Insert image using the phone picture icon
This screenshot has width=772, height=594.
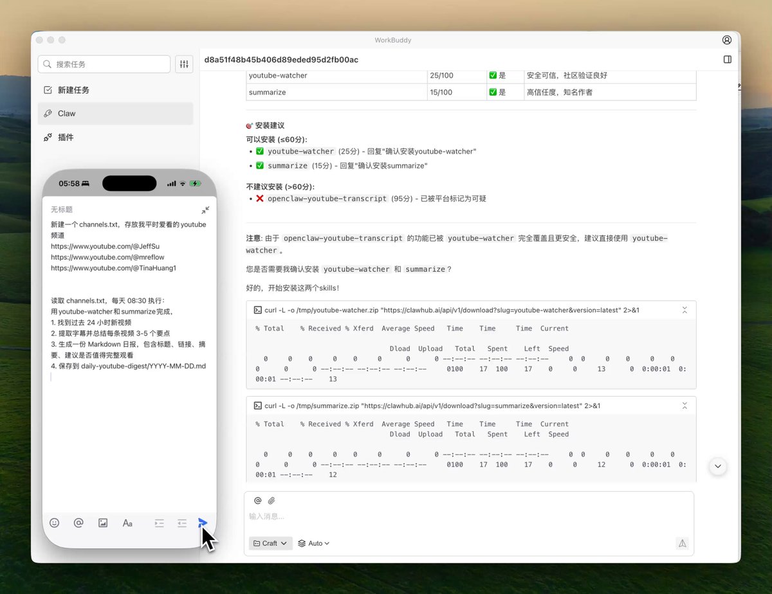(x=103, y=523)
